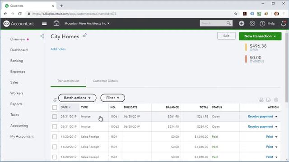
Task: Go to Dashboard in the sidebar
Action: point(19,50)
